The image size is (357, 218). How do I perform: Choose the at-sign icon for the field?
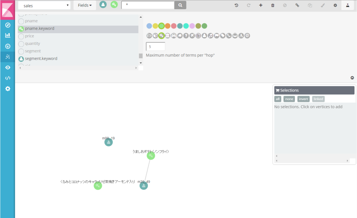click(247, 36)
